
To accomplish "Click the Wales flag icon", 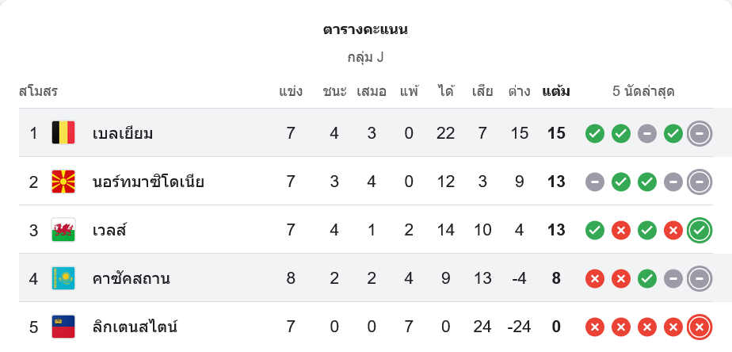I will (63, 230).
